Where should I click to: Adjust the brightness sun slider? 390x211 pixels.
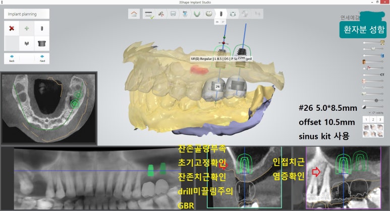coord(375,100)
